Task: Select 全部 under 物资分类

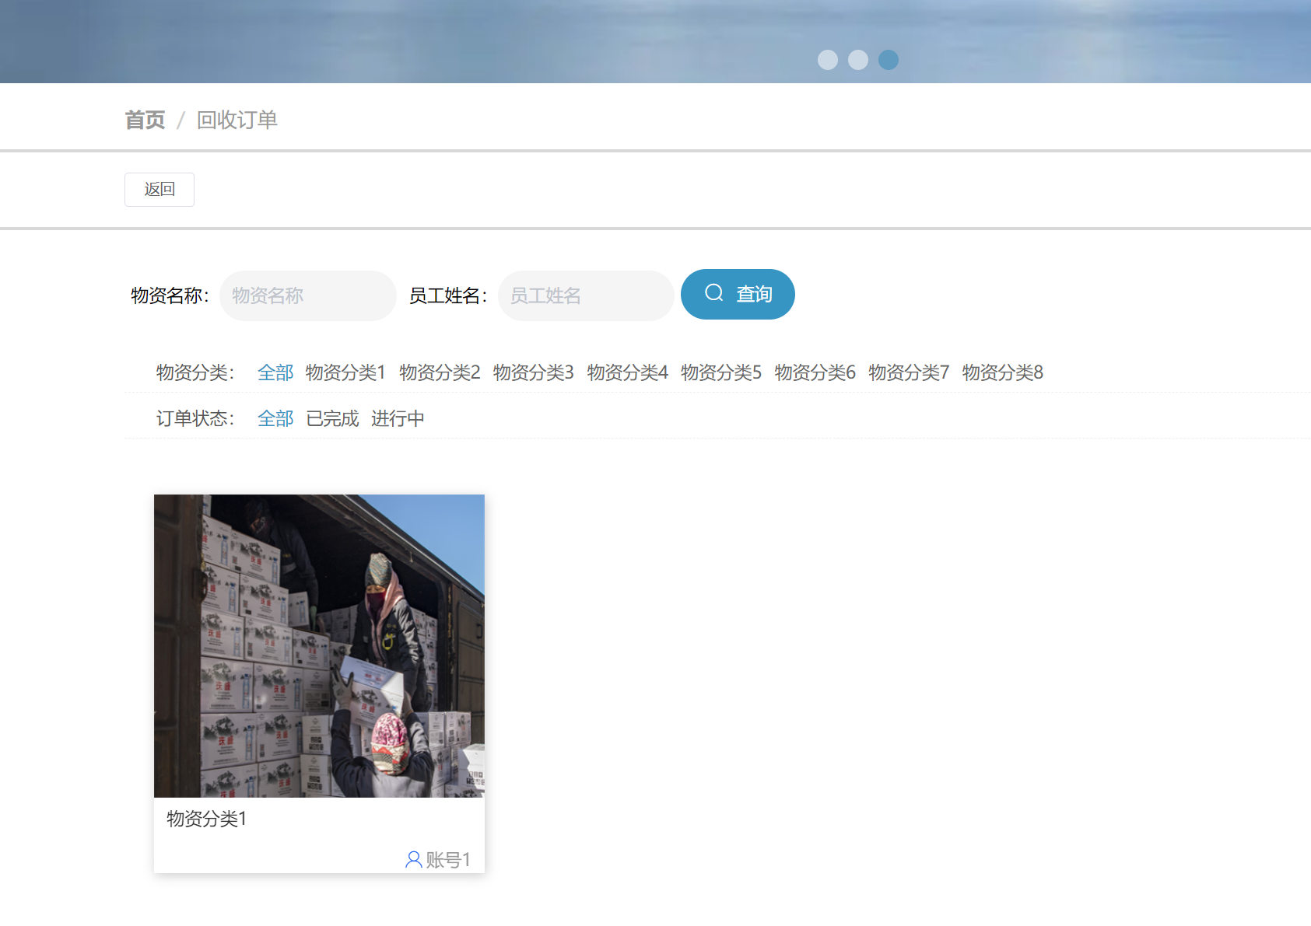Action: [x=275, y=372]
